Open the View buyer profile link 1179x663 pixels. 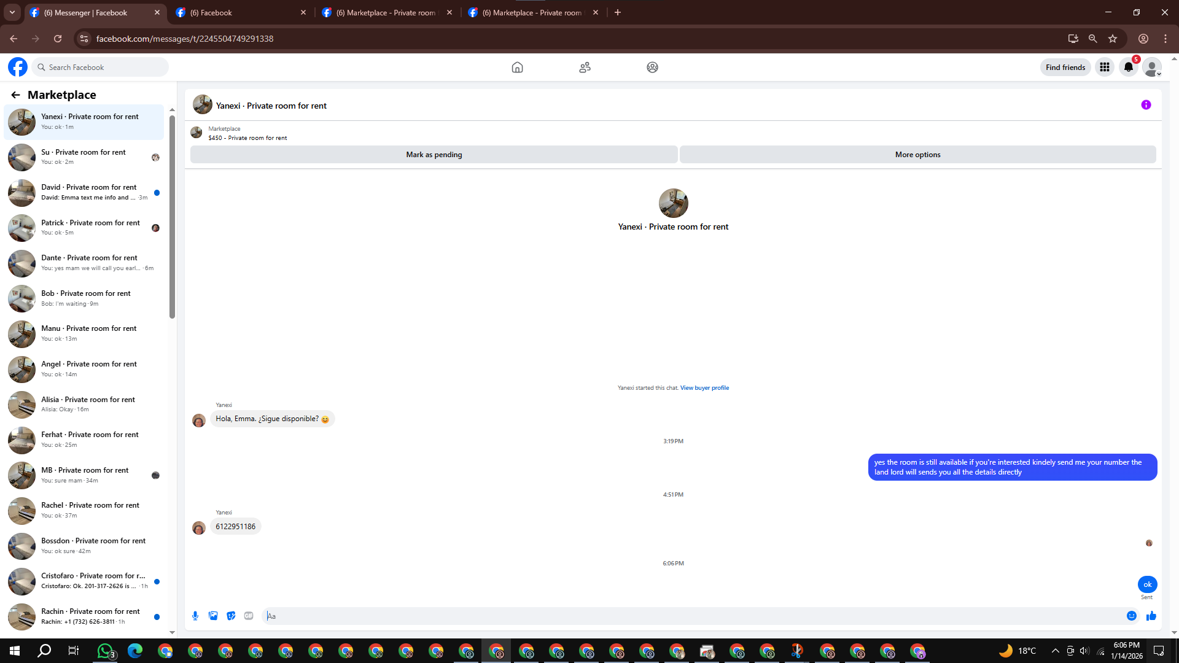click(704, 388)
